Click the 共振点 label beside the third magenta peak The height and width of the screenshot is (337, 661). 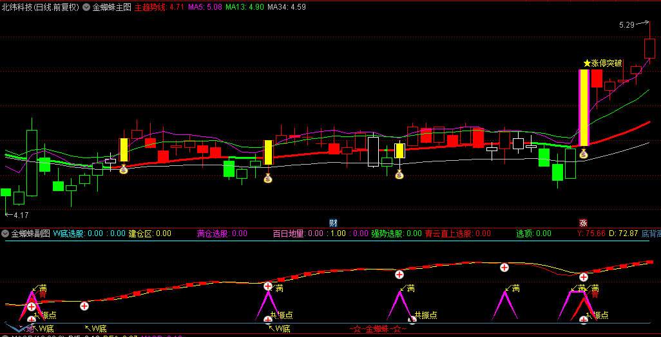click(x=425, y=314)
